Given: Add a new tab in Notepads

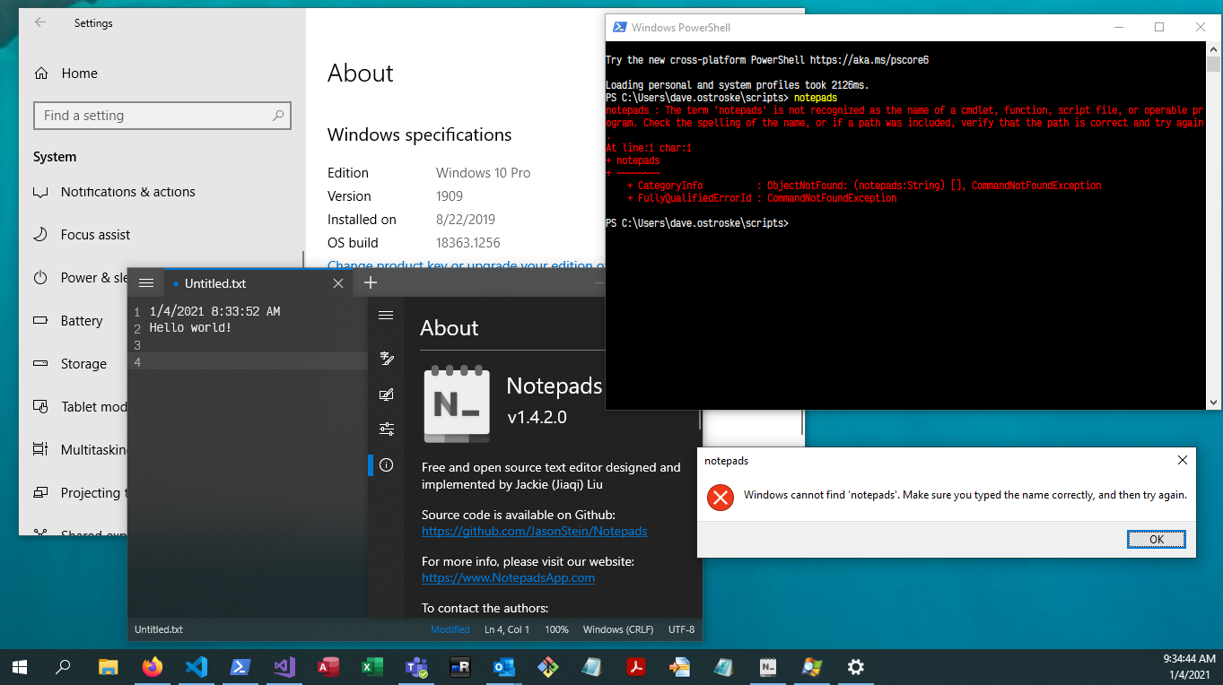Looking at the screenshot, I should (371, 283).
